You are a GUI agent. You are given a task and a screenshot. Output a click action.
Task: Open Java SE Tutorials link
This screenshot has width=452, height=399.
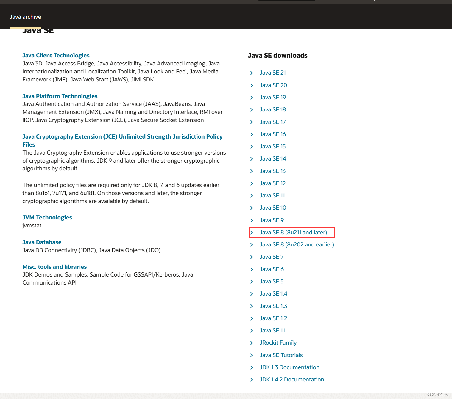(x=281, y=355)
